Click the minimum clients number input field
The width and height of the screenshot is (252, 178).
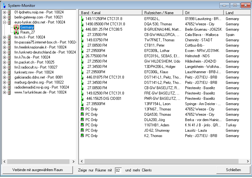point(118,170)
